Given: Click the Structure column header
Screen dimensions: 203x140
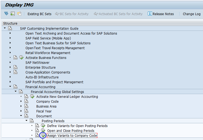Looking at the screenshot, I should [x=10, y=23].
